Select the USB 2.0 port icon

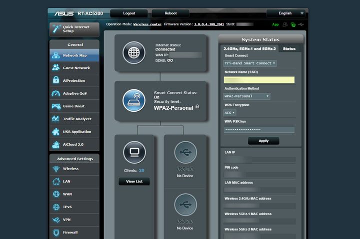[185, 205]
